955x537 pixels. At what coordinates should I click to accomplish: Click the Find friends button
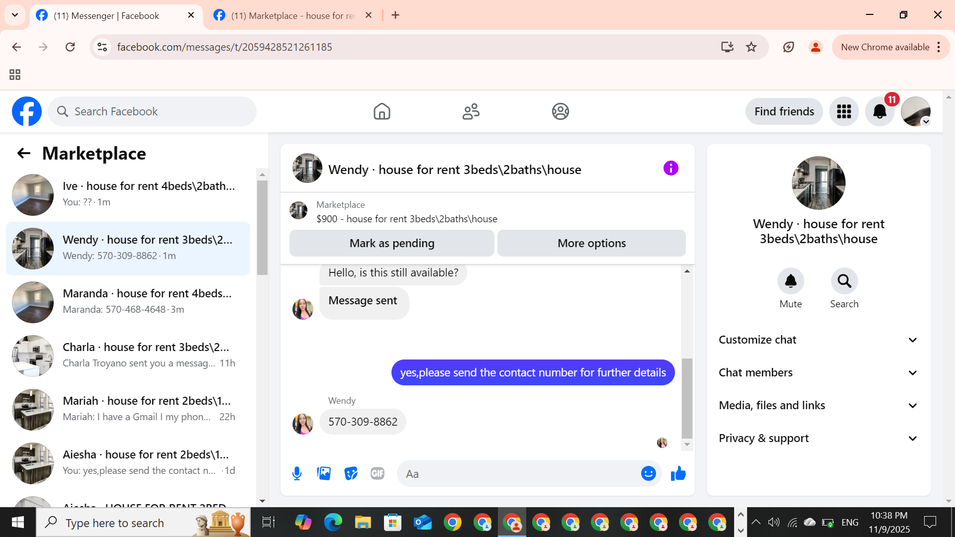784,111
